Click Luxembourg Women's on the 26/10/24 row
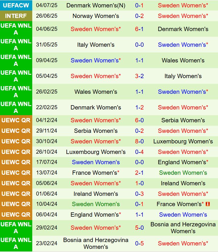The width and height of the screenshot is (218, 252). pyautogui.click(x=96, y=152)
